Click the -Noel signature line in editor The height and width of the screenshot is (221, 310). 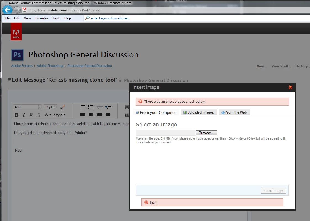18,151
